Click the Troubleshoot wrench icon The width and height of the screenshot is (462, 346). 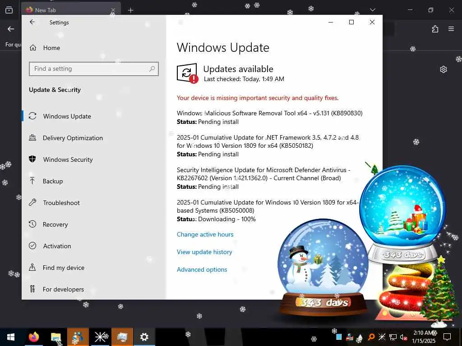pyautogui.click(x=32, y=202)
